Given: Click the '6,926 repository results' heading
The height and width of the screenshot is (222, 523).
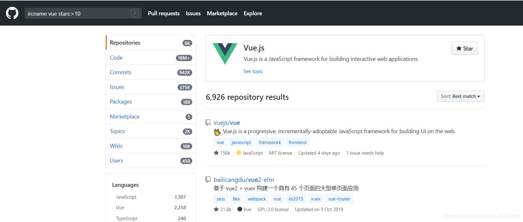Looking at the screenshot, I should tap(247, 97).
